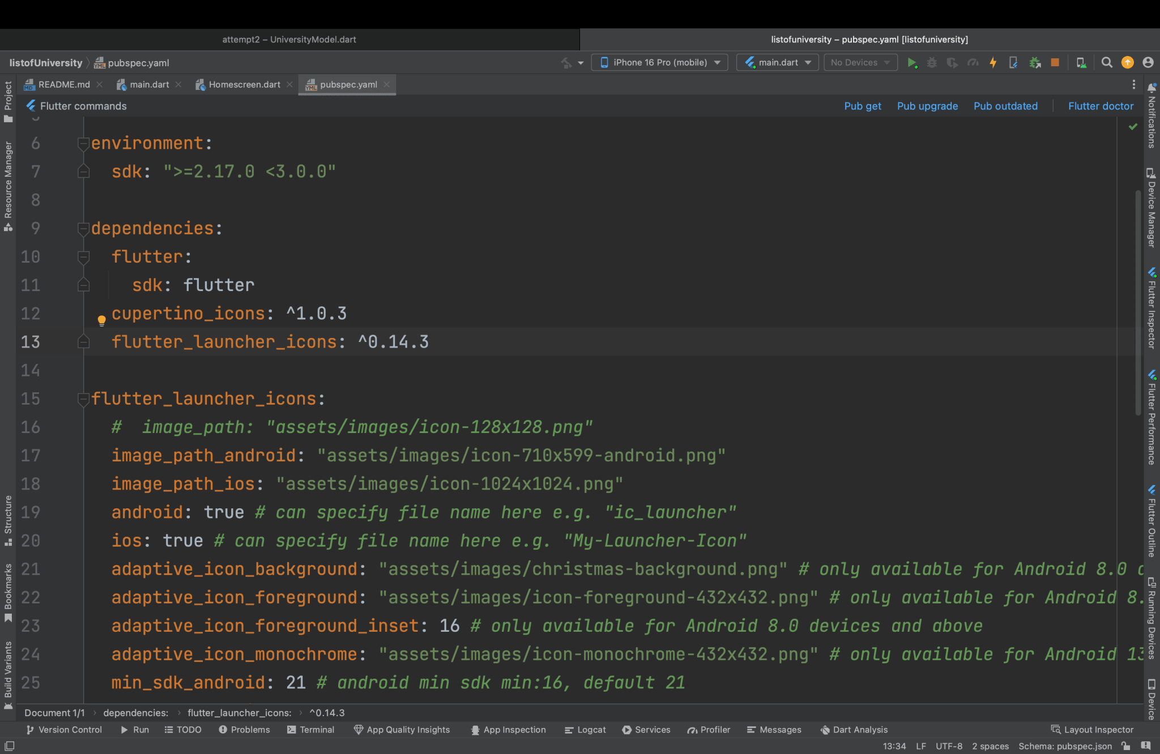Click the orange update available icon
Image resolution: width=1160 pixels, height=754 pixels.
coord(1128,63)
